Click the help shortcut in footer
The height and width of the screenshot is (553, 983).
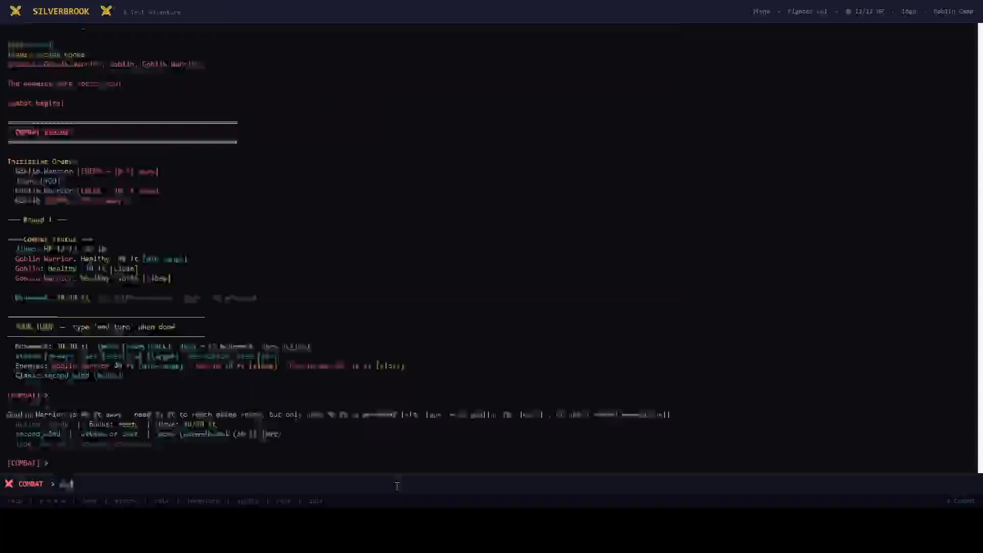(x=15, y=501)
